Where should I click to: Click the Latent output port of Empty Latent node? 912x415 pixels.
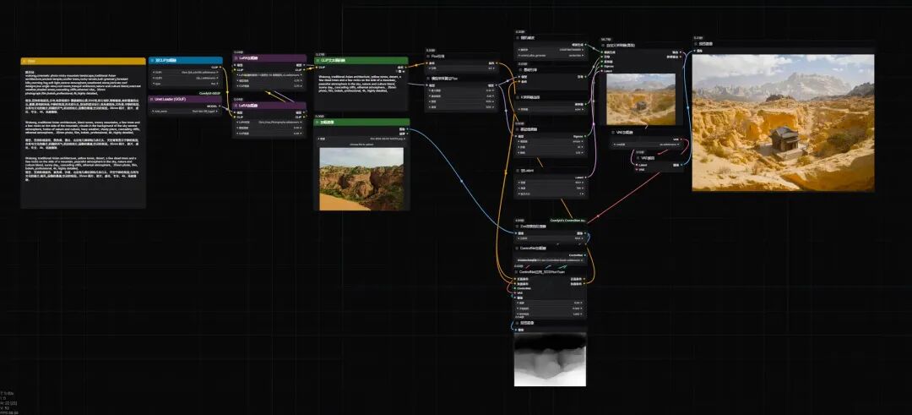pos(584,177)
